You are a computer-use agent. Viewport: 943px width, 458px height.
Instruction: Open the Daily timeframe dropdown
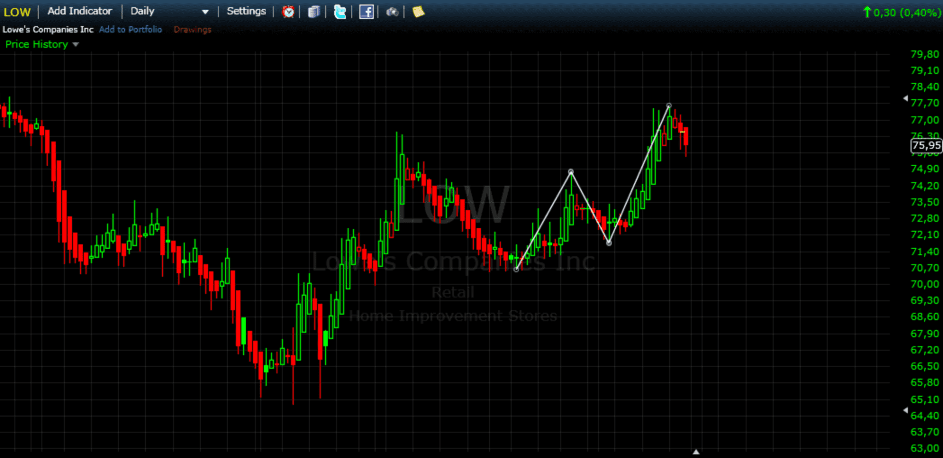[169, 11]
